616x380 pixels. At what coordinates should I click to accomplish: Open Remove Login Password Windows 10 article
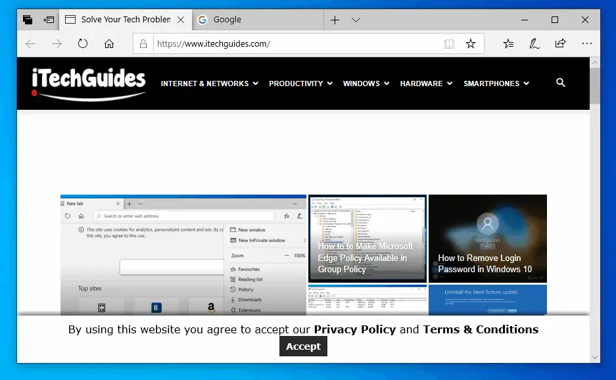[488, 239]
